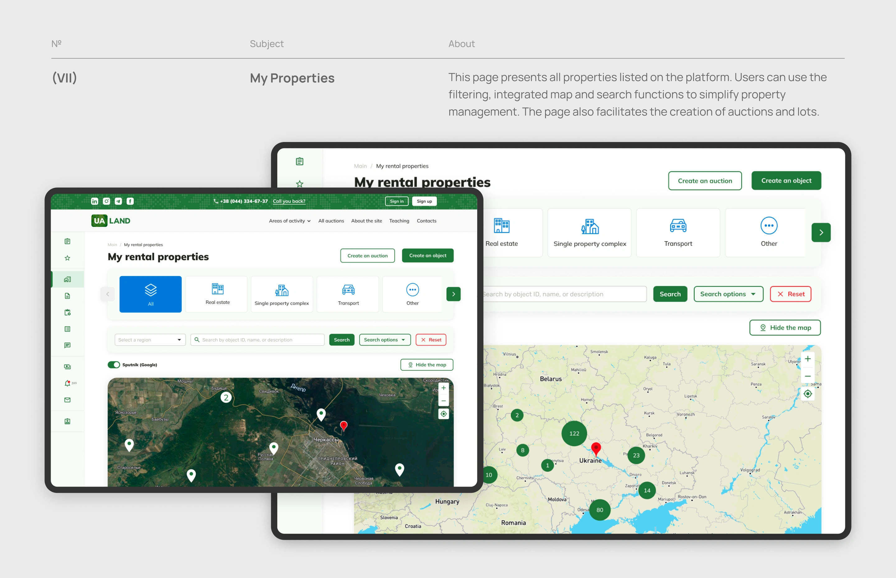Open the chat messages sidebar icon
Viewport: 896px width, 578px height.
pos(68,345)
